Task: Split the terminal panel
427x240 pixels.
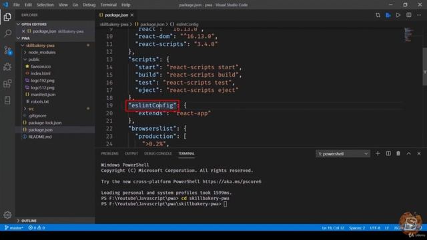Action: (388, 153)
